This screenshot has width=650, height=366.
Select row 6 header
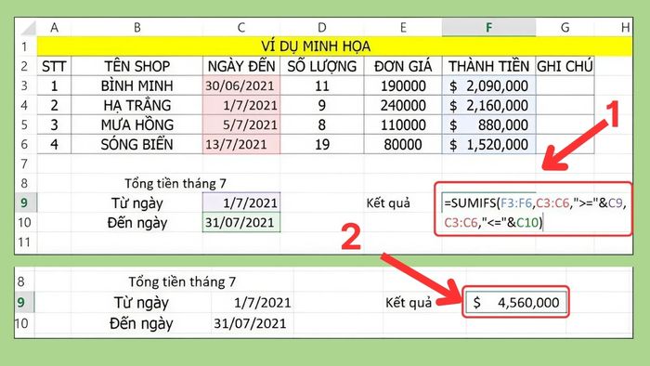point(26,144)
